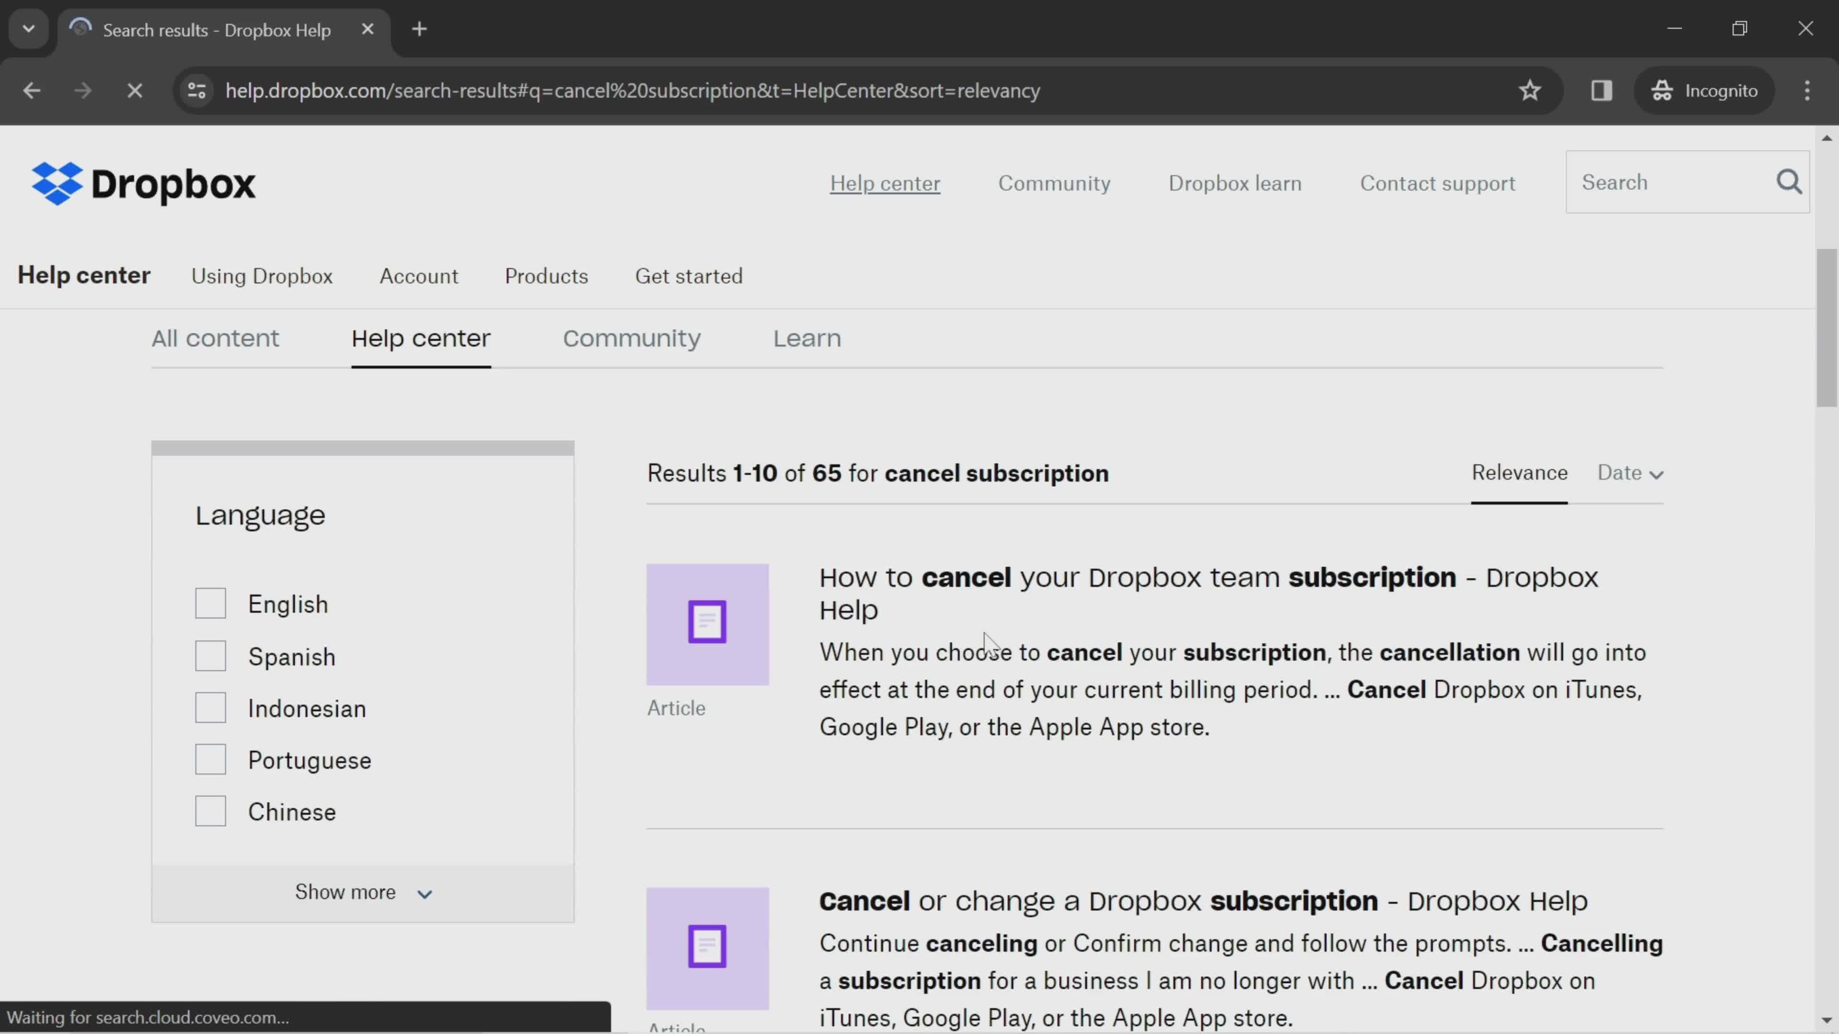This screenshot has width=1839, height=1034.
Task: Sort results by Relevance
Action: tap(1519, 473)
